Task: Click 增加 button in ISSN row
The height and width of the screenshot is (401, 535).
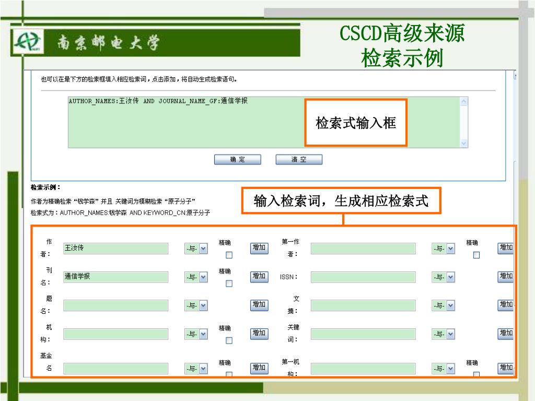Action: 506,277
